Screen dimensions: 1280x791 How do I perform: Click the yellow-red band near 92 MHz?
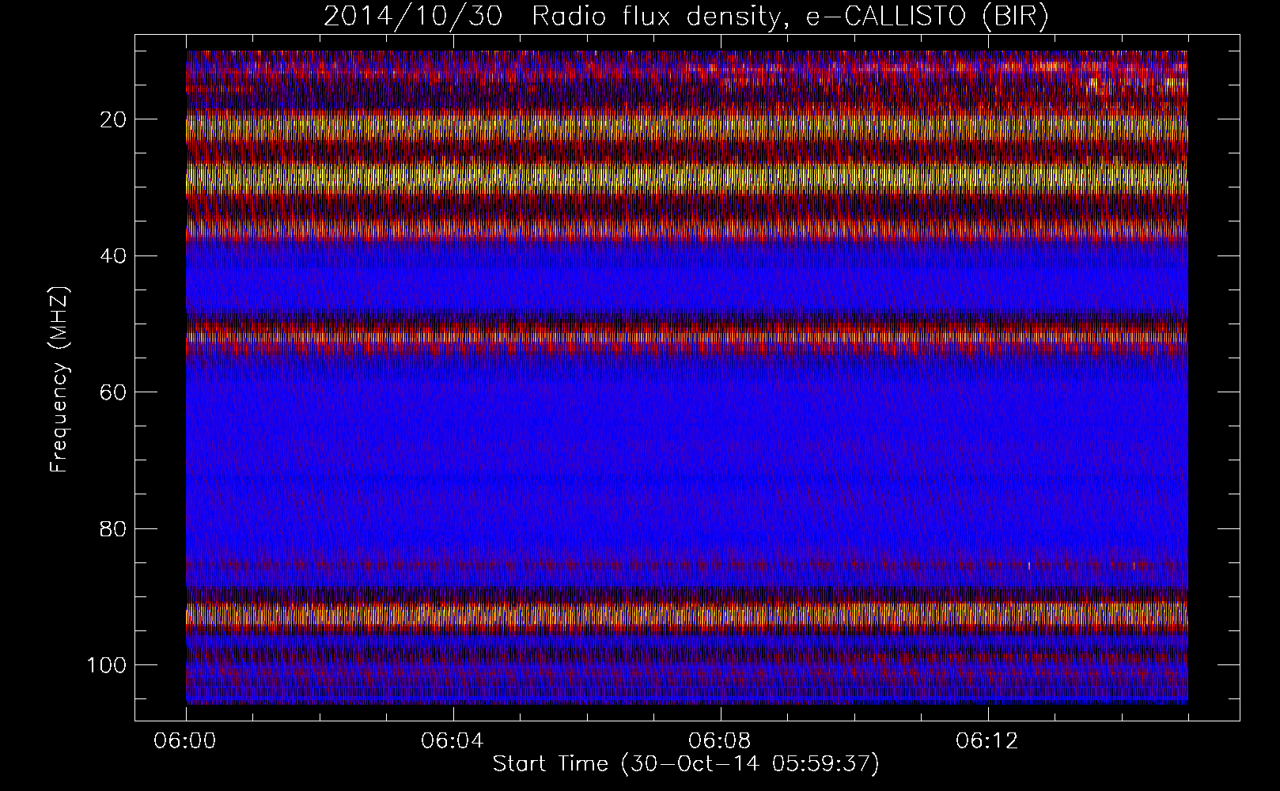[685, 615]
